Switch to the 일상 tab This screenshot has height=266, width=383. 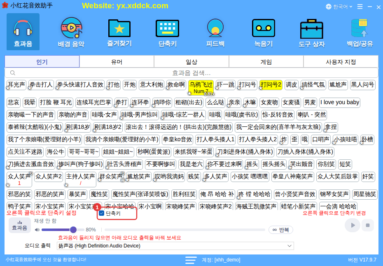point(191,61)
